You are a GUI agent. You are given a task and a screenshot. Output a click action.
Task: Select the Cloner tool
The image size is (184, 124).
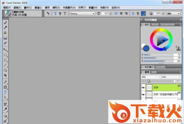pyautogui.click(x=5, y=104)
